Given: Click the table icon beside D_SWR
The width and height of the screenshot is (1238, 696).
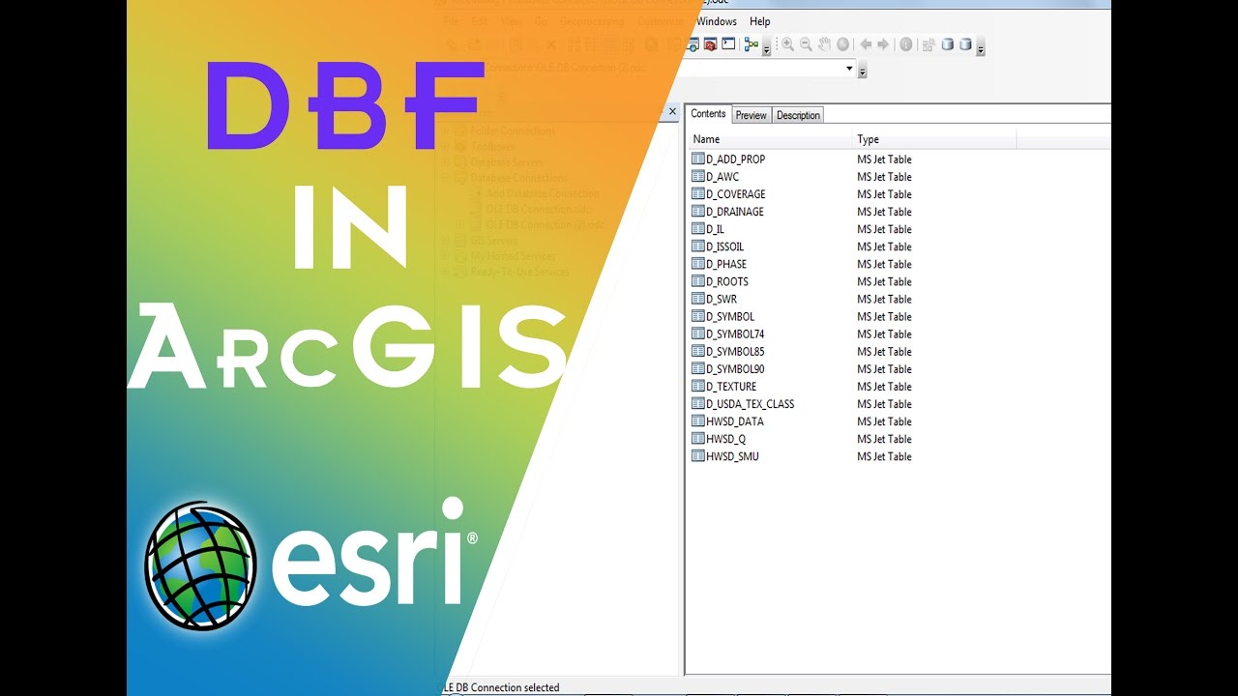Looking at the screenshot, I should coord(698,299).
